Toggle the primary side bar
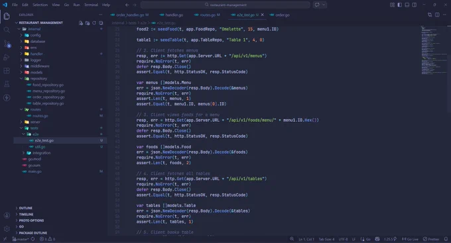Image resolution: width=451 pixels, height=243 pixels. click(399, 5)
